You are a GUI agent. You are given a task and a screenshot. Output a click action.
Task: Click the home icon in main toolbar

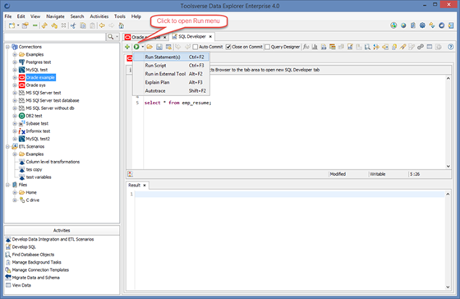122,25
